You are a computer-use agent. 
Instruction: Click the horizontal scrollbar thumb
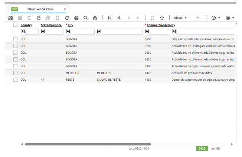(x=88, y=144)
